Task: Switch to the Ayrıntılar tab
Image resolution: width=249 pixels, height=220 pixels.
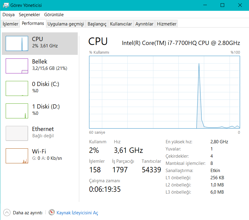Action: [144, 24]
